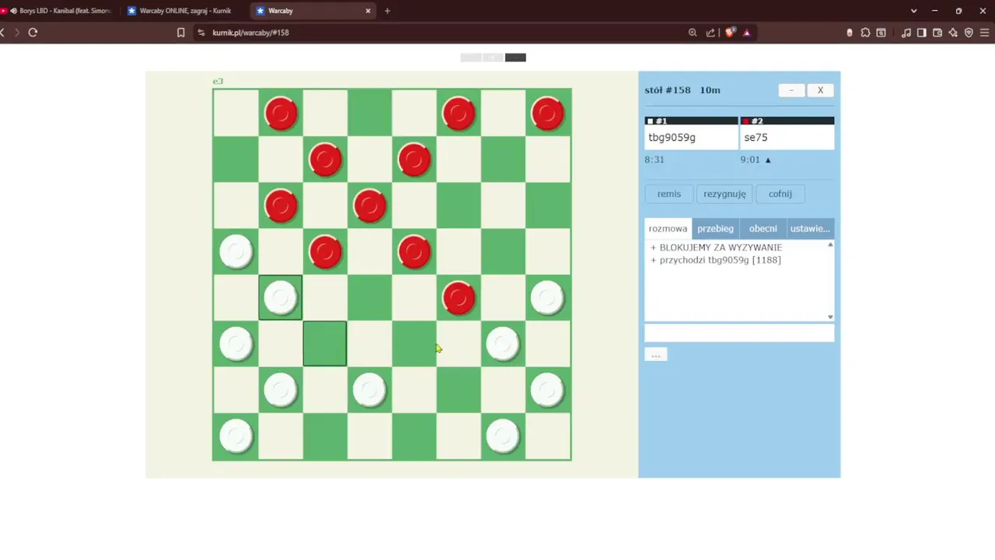Click the zoom magnifier icon in the address bar
This screenshot has width=995, height=560.
click(x=693, y=33)
